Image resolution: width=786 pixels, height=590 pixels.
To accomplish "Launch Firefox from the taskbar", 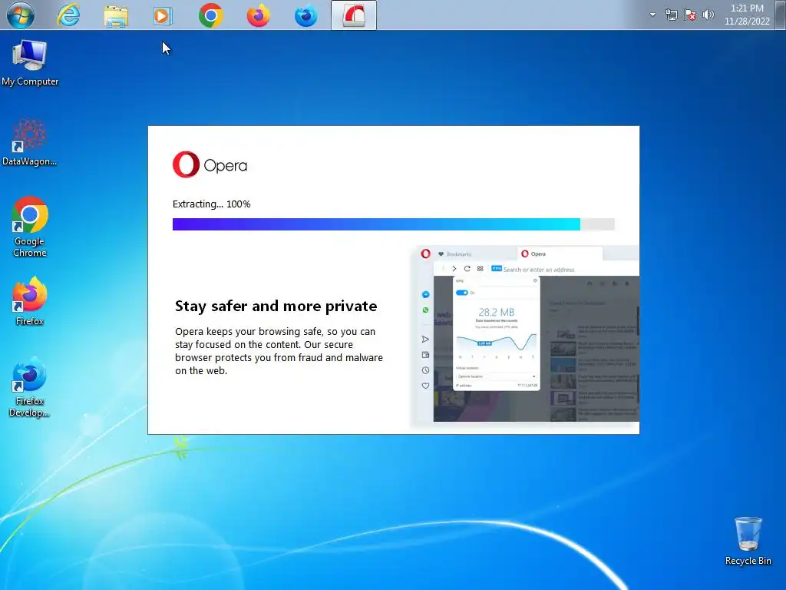I will 258,15.
